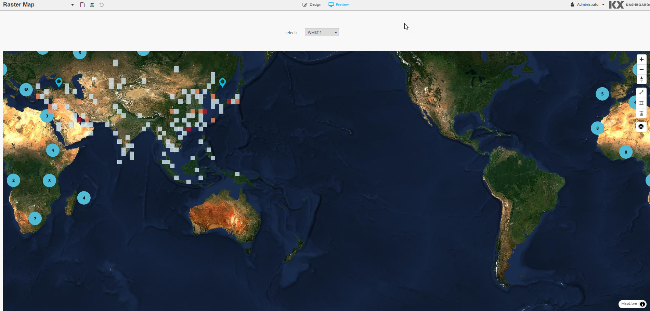
Task: Create a new dashboard document
Action: coord(82,5)
